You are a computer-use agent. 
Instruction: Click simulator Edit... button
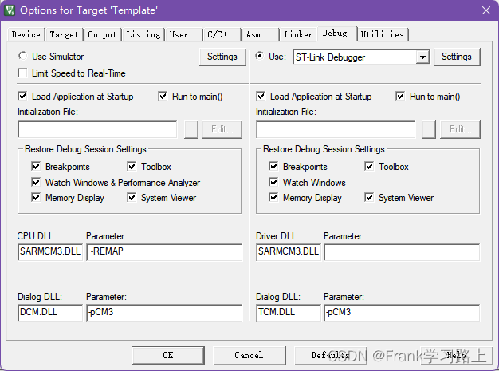pyautogui.click(x=222, y=129)
